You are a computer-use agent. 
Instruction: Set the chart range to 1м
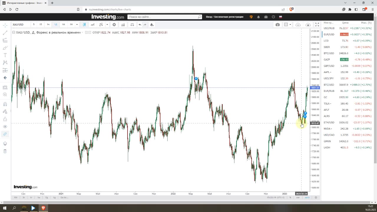(x=39, y=198)
